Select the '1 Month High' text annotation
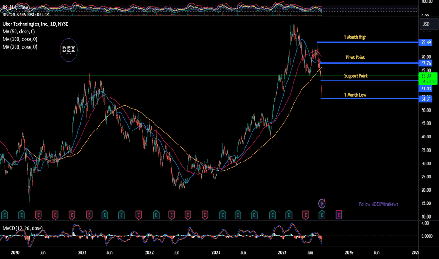Image resolution: width=439 pixels, height=259 pixels. 355,37
